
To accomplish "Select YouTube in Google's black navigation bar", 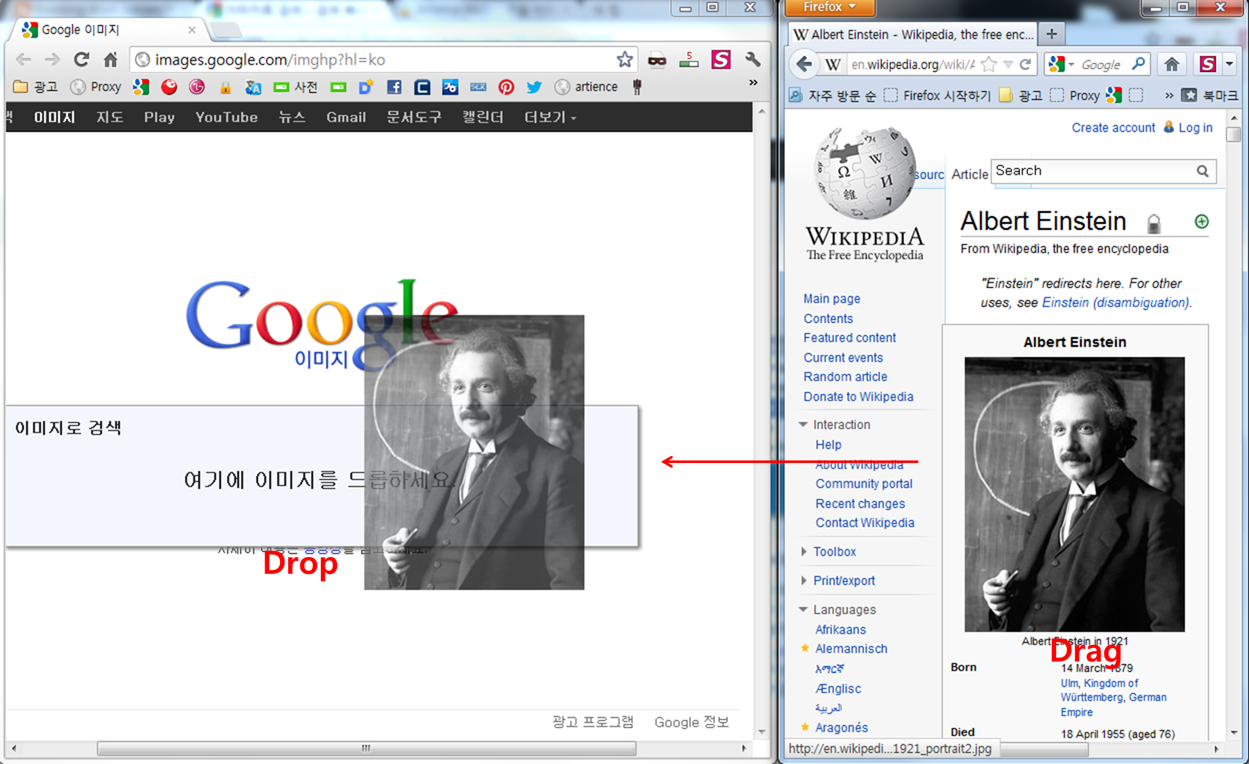I will (x=226, y=117).
